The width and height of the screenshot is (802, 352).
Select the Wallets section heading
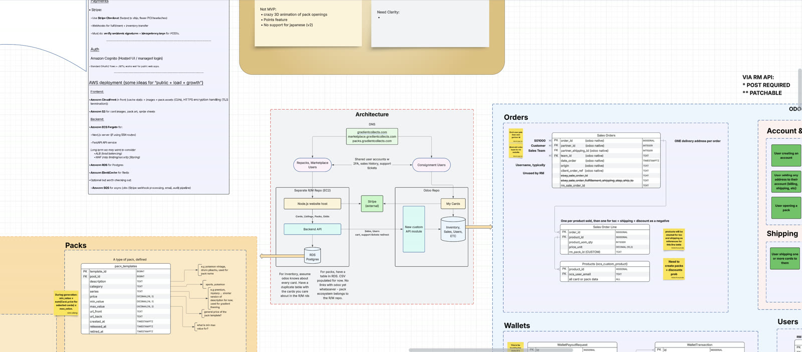[x=517, y=325]
